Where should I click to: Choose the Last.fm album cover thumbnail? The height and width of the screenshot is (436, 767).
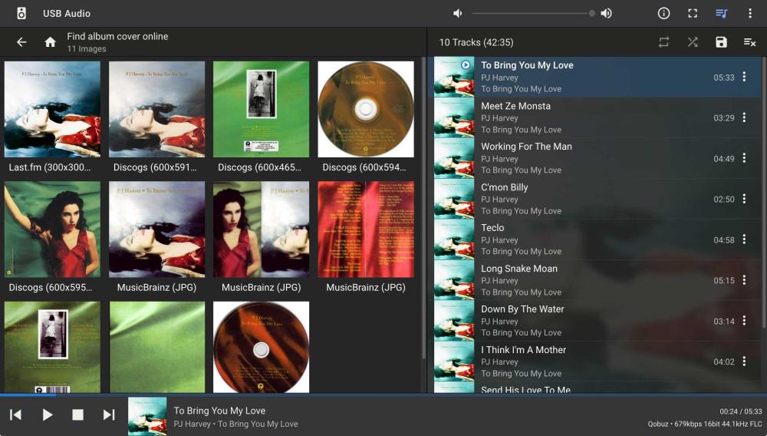coord(52,109)
